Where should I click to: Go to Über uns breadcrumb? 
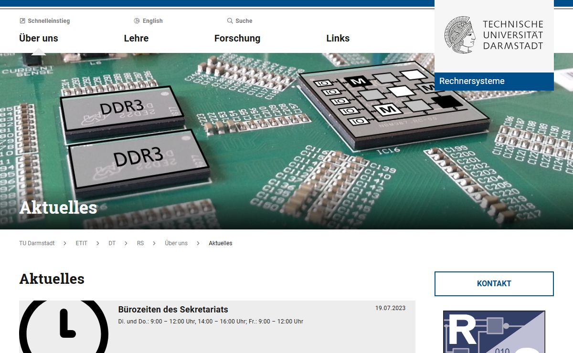pos(176,243)
